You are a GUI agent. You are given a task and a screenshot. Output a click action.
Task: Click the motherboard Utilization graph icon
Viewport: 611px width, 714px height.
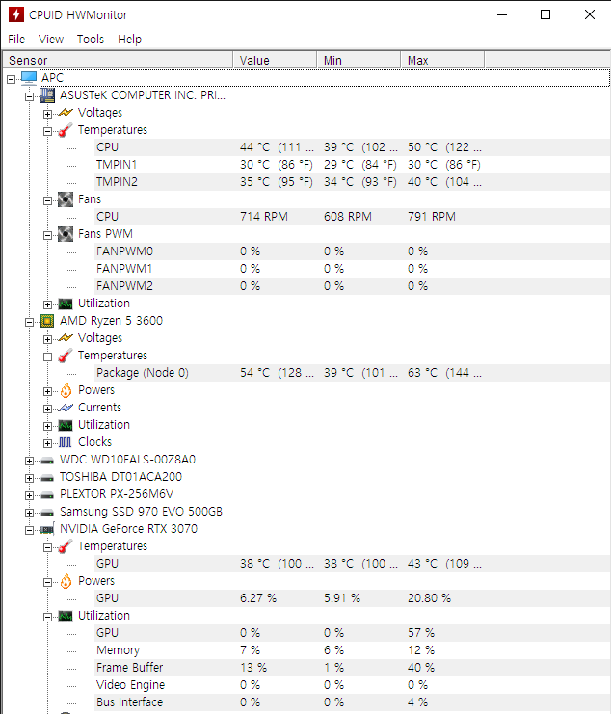pyautogui.click(x=66, y=304)
